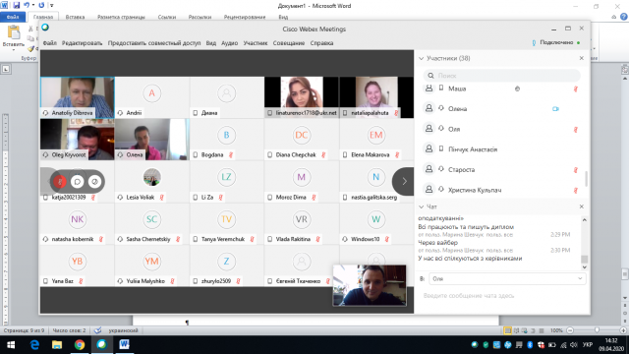Viewport: 629px width, 354px height.
Task: Click the Word zoom slider handle
Action: pyautogui.click(x=597, y=330)
